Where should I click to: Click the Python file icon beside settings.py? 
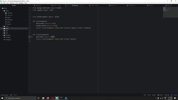click(x=6, y=20)
